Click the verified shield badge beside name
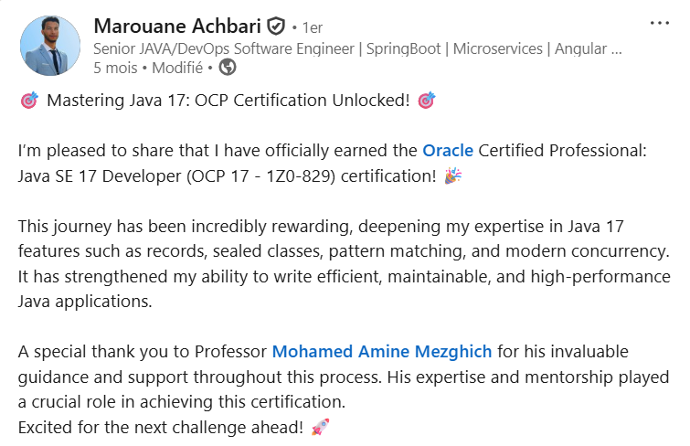This screenshot has width=690, height=446. [x=276, y=27]
